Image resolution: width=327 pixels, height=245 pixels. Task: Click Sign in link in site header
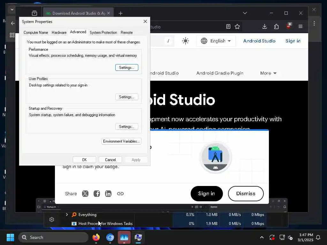pos(293,41)
